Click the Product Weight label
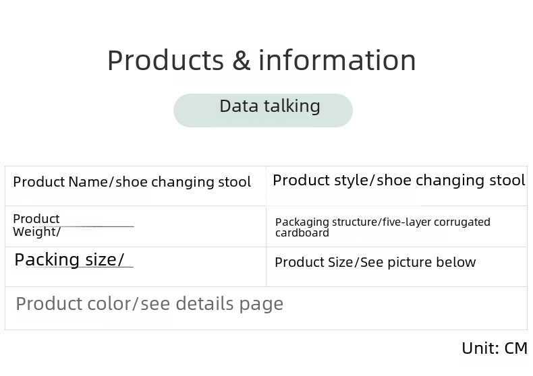 [36, 225]
